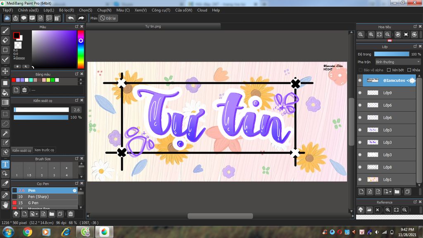Open the Chỉnh sửa(E) menu

click(29, 10)
